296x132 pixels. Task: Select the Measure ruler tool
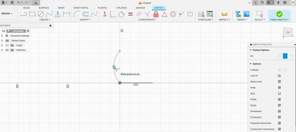(x=224, y=14)
